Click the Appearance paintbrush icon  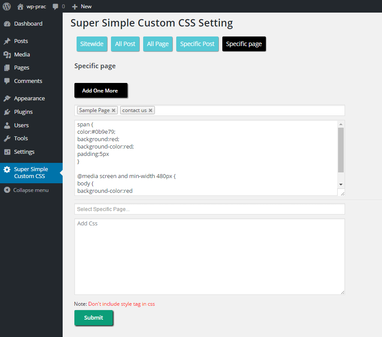(7, 99)
